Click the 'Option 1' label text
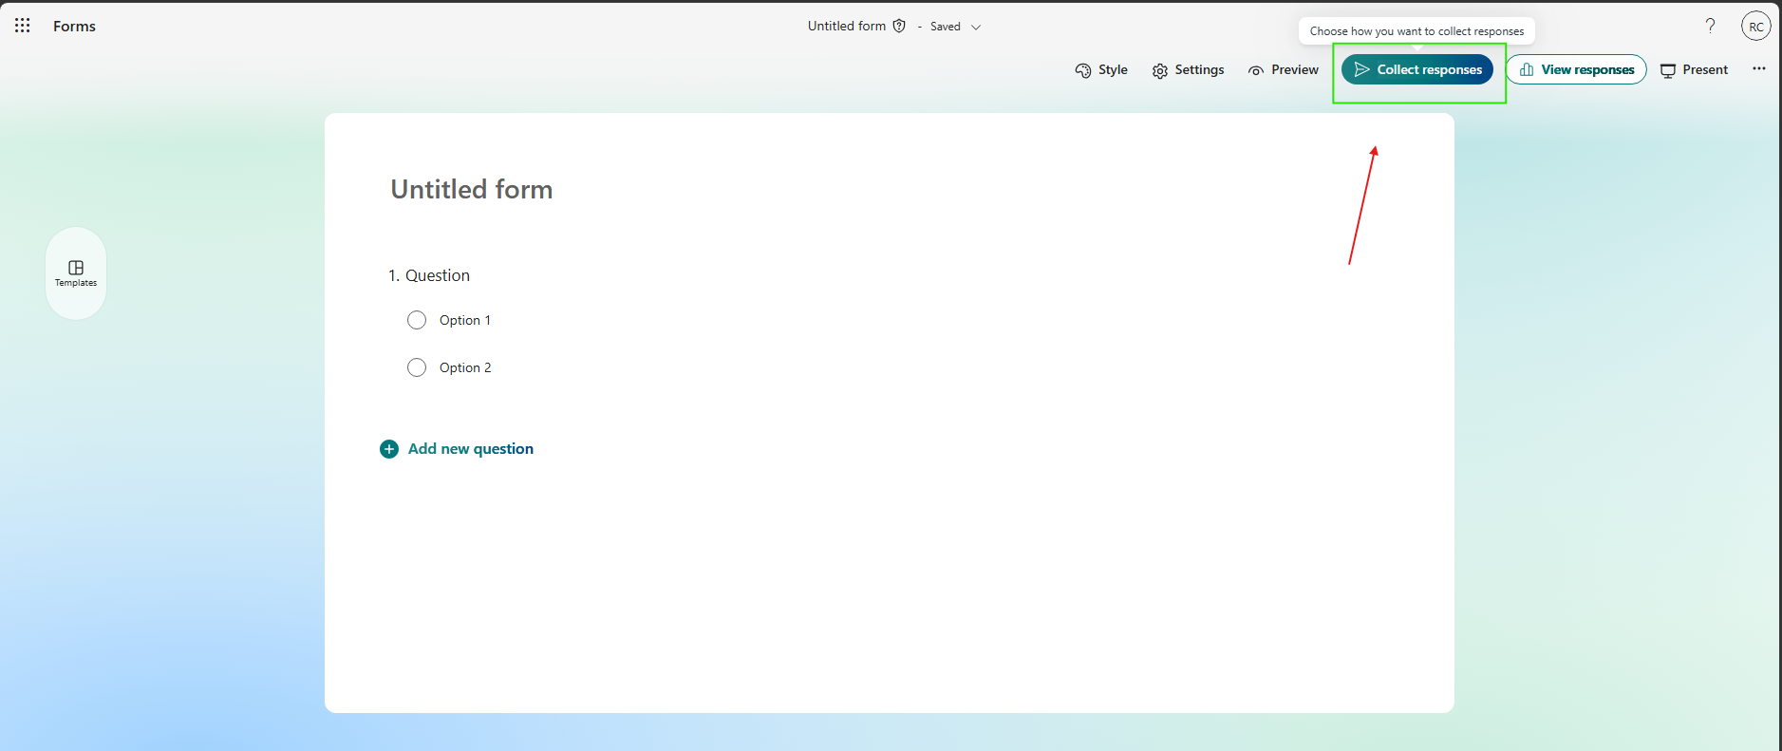Screen dimensions: 1782x751 click(465, 320)
